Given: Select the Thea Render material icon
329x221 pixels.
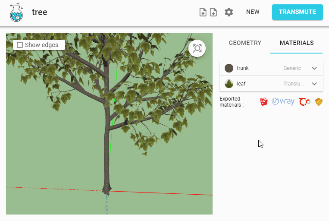Looking at the screenshot, I should (305, 102).
